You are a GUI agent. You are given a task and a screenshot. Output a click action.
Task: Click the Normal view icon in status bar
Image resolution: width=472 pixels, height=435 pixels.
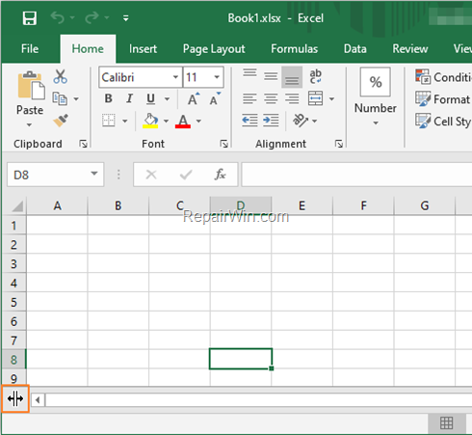pyautogui.click(x=446, y=422)
